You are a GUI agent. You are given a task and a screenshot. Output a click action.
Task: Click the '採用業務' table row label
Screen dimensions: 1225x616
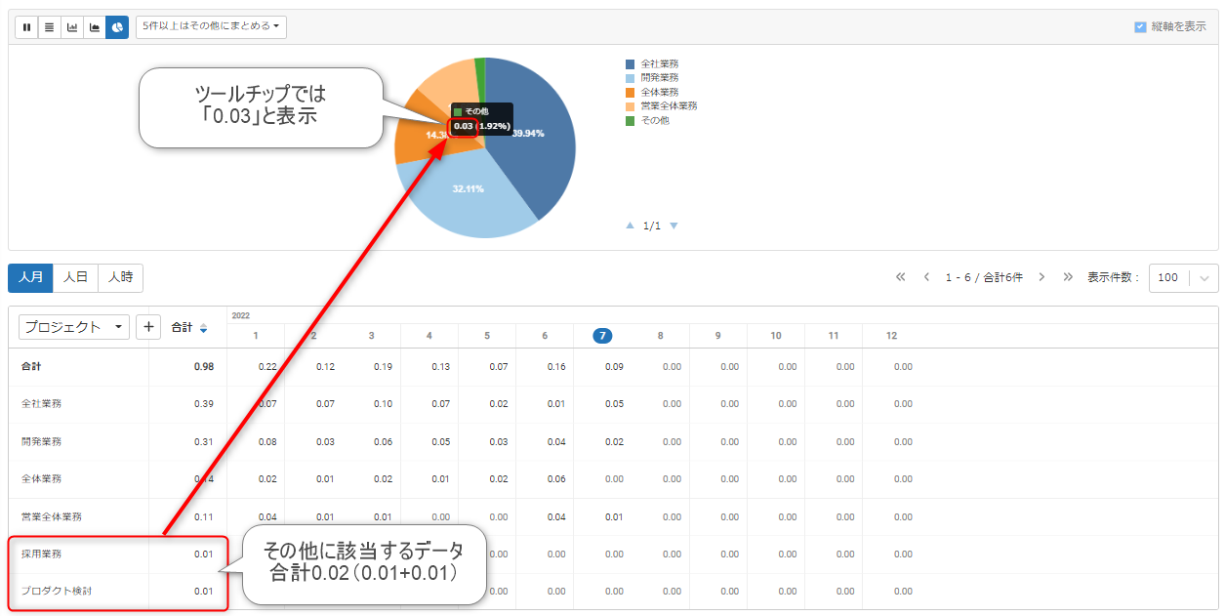41,554
